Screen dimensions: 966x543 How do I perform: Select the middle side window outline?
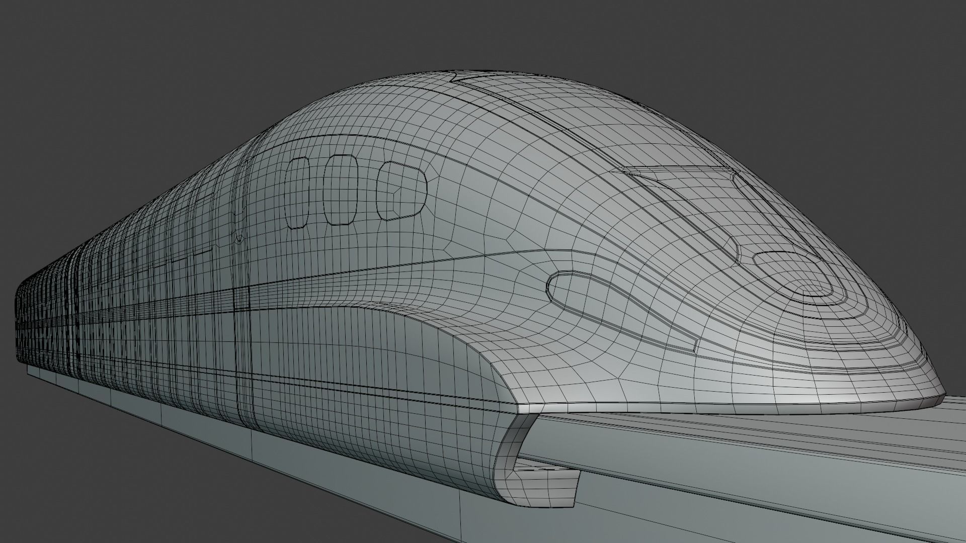click(x=340, y=190)
